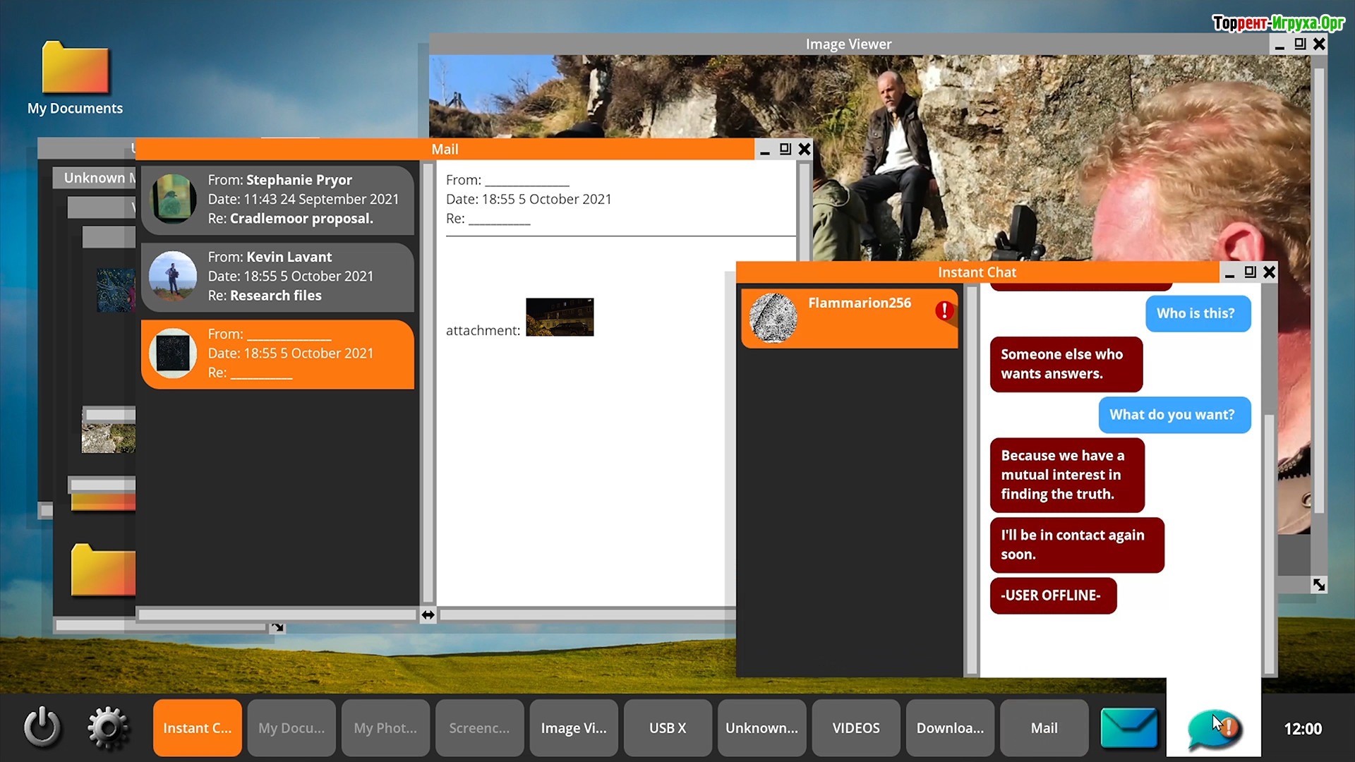Screen dimensions: 1355x762
Task: Open the power button icon
Action: point(42,727)
